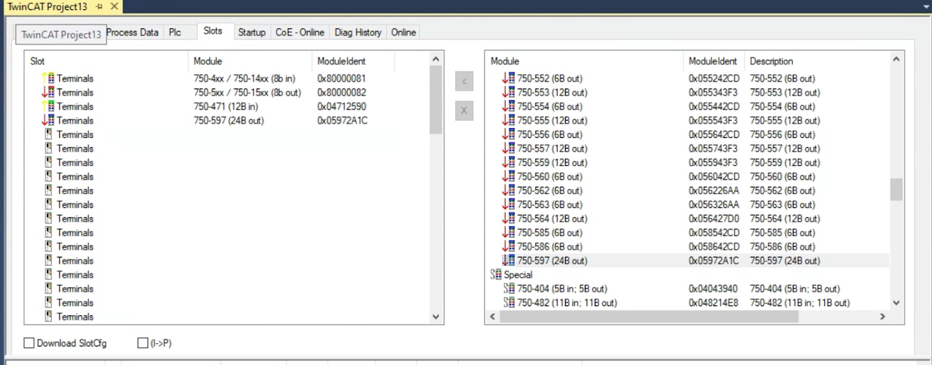
Task: Click the icon of the 750-557 (12B out) module
Action: pos(509,148)
